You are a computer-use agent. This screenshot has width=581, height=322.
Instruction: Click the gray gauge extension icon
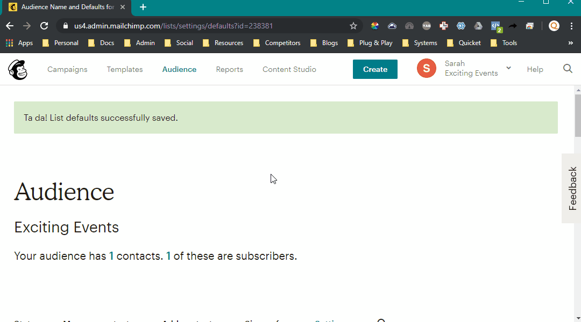coord(409,26)
